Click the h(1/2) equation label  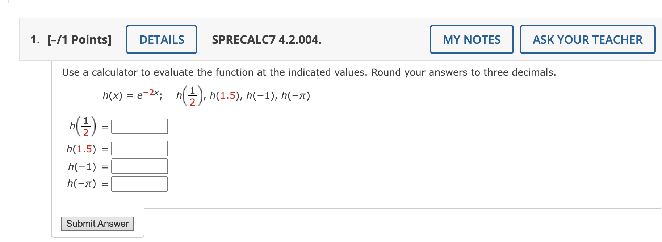[83, 126]
